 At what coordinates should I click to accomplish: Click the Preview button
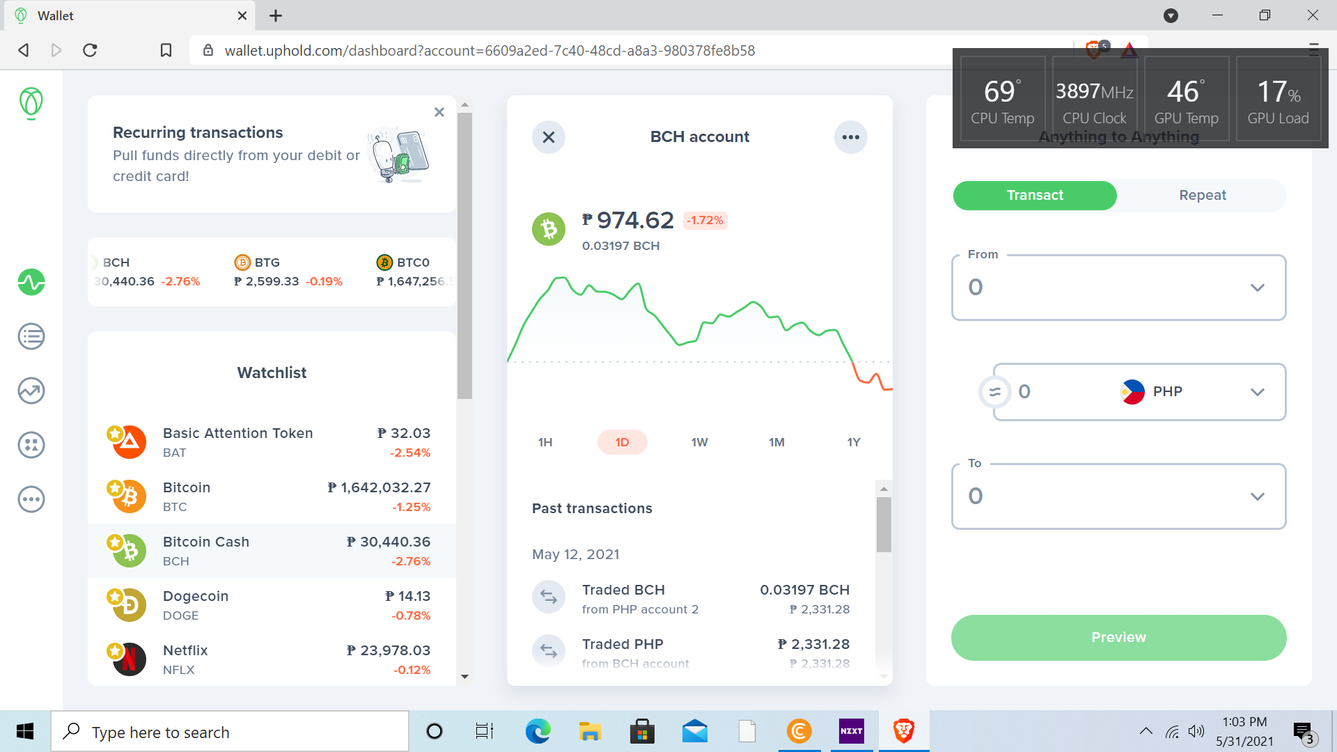[x=1118, y=638]
